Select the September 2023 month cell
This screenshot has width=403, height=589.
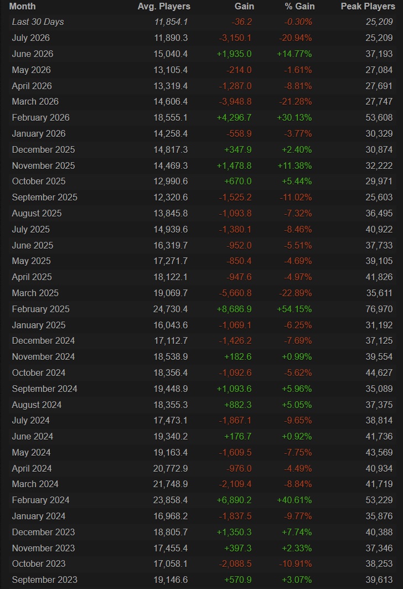44,580
